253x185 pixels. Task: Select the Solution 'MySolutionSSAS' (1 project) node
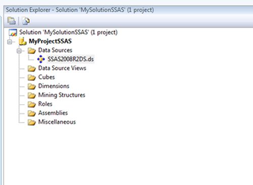(68, 32)
